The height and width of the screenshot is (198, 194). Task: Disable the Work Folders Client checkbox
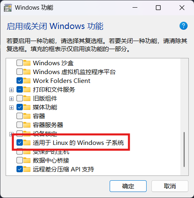click(x=20, y=80)
